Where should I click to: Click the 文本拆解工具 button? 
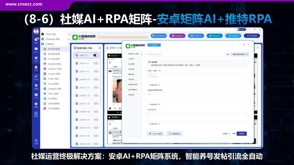point(174,134)
